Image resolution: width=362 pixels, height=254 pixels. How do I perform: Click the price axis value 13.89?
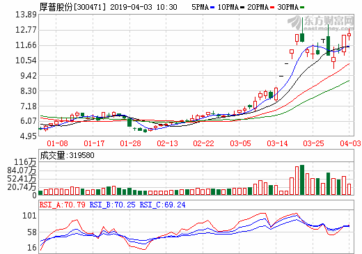tap(26, 15)
